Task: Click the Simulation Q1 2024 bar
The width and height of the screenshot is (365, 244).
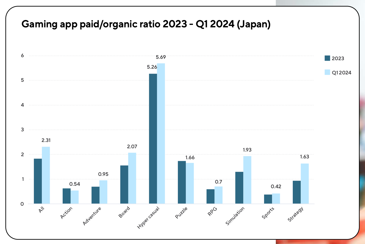Action: 247,180
